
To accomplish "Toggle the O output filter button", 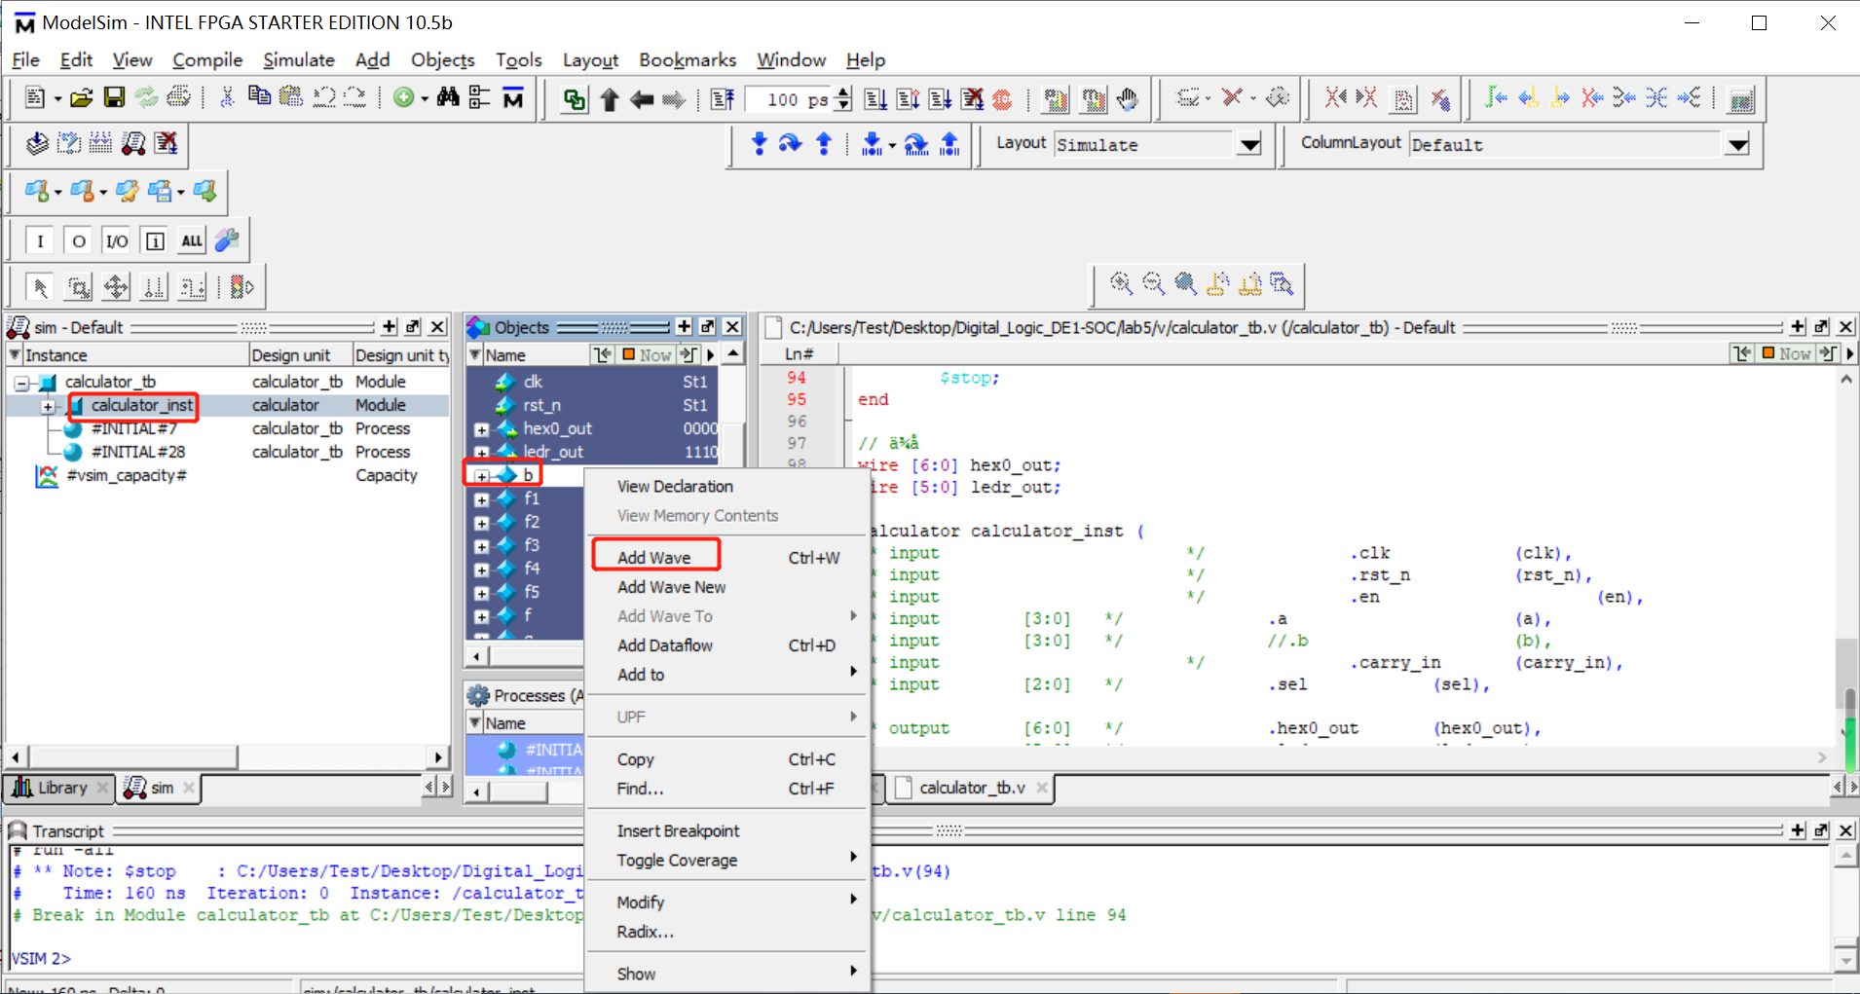I will tap(79, 240).
